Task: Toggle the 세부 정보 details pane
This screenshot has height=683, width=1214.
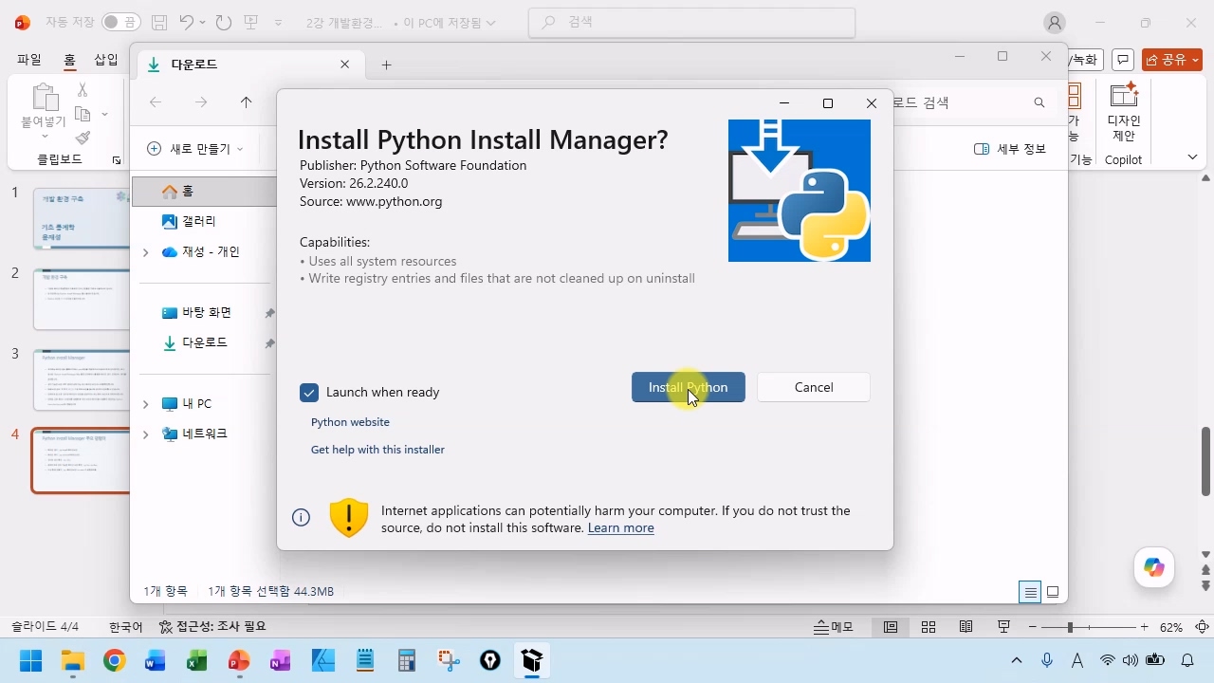Action: [1010, 149]
